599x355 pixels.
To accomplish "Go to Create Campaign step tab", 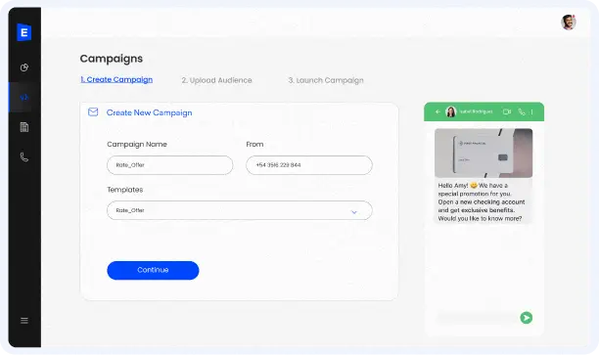I will click(116, 79).
